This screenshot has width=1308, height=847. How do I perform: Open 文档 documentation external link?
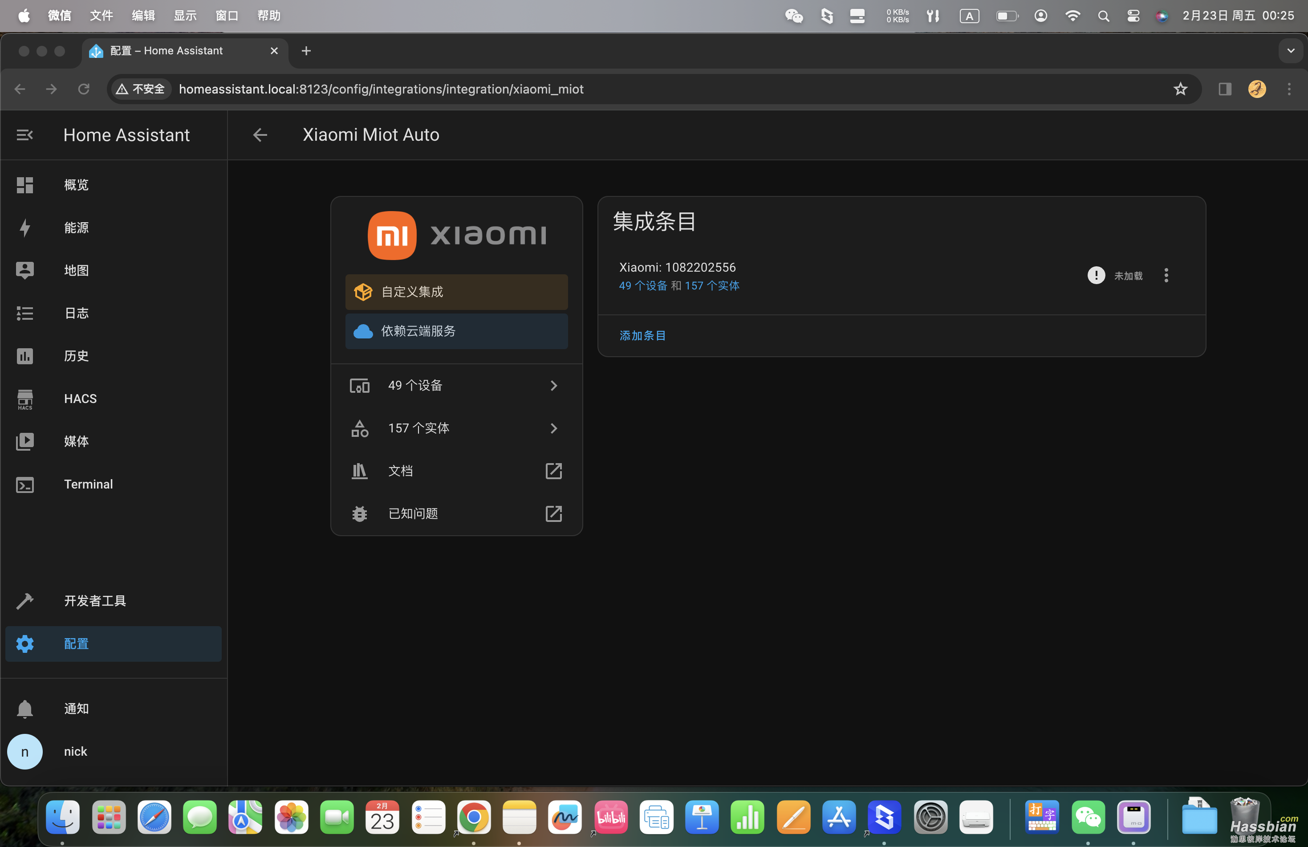tap(456, 471)
